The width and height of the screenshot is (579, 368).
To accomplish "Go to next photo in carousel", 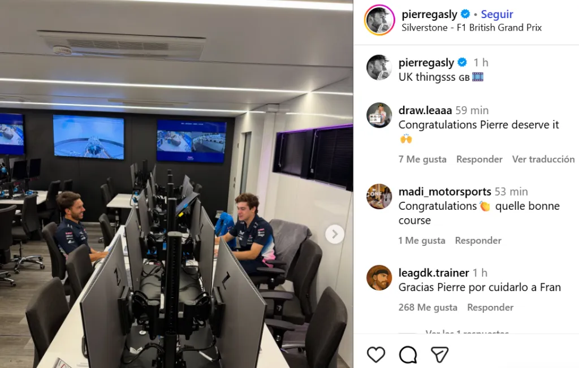I will point(335,234).
